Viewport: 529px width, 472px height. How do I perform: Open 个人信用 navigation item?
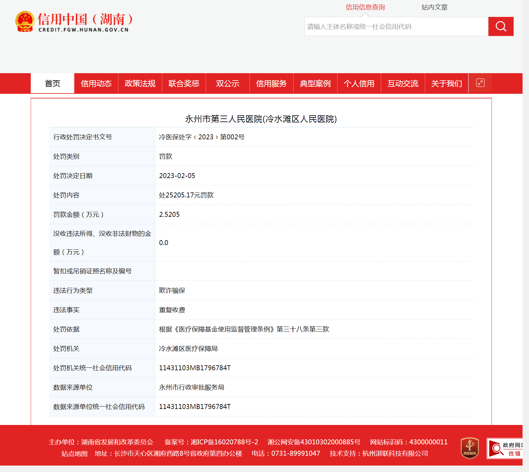click(359, 84)
